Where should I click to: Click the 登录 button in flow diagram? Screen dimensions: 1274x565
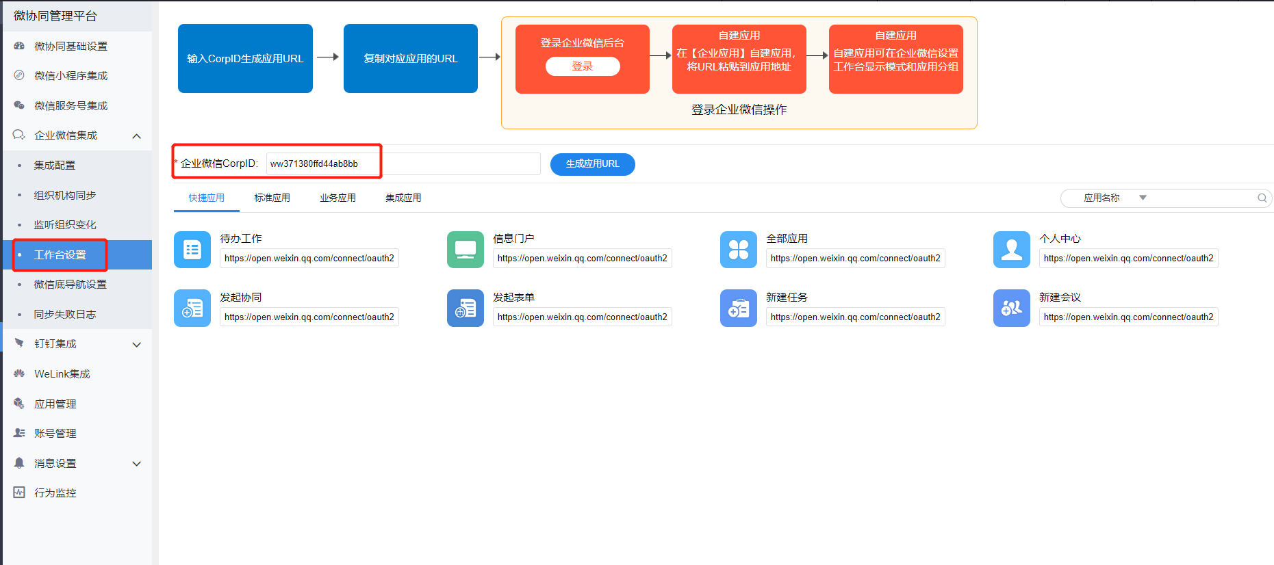(583, 66)
